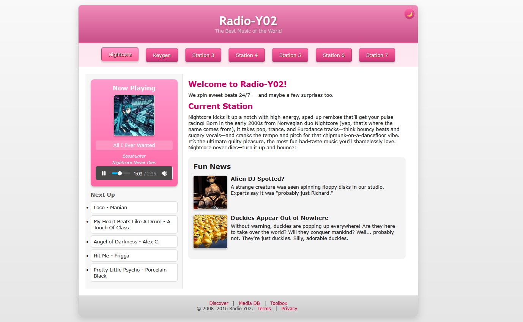Click the active Nightcore station button
Screen dimensions: 523x322
tap(120, 54)
